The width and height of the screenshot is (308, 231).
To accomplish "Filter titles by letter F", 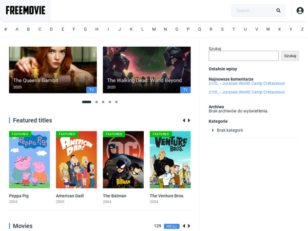I will [74, 29].
